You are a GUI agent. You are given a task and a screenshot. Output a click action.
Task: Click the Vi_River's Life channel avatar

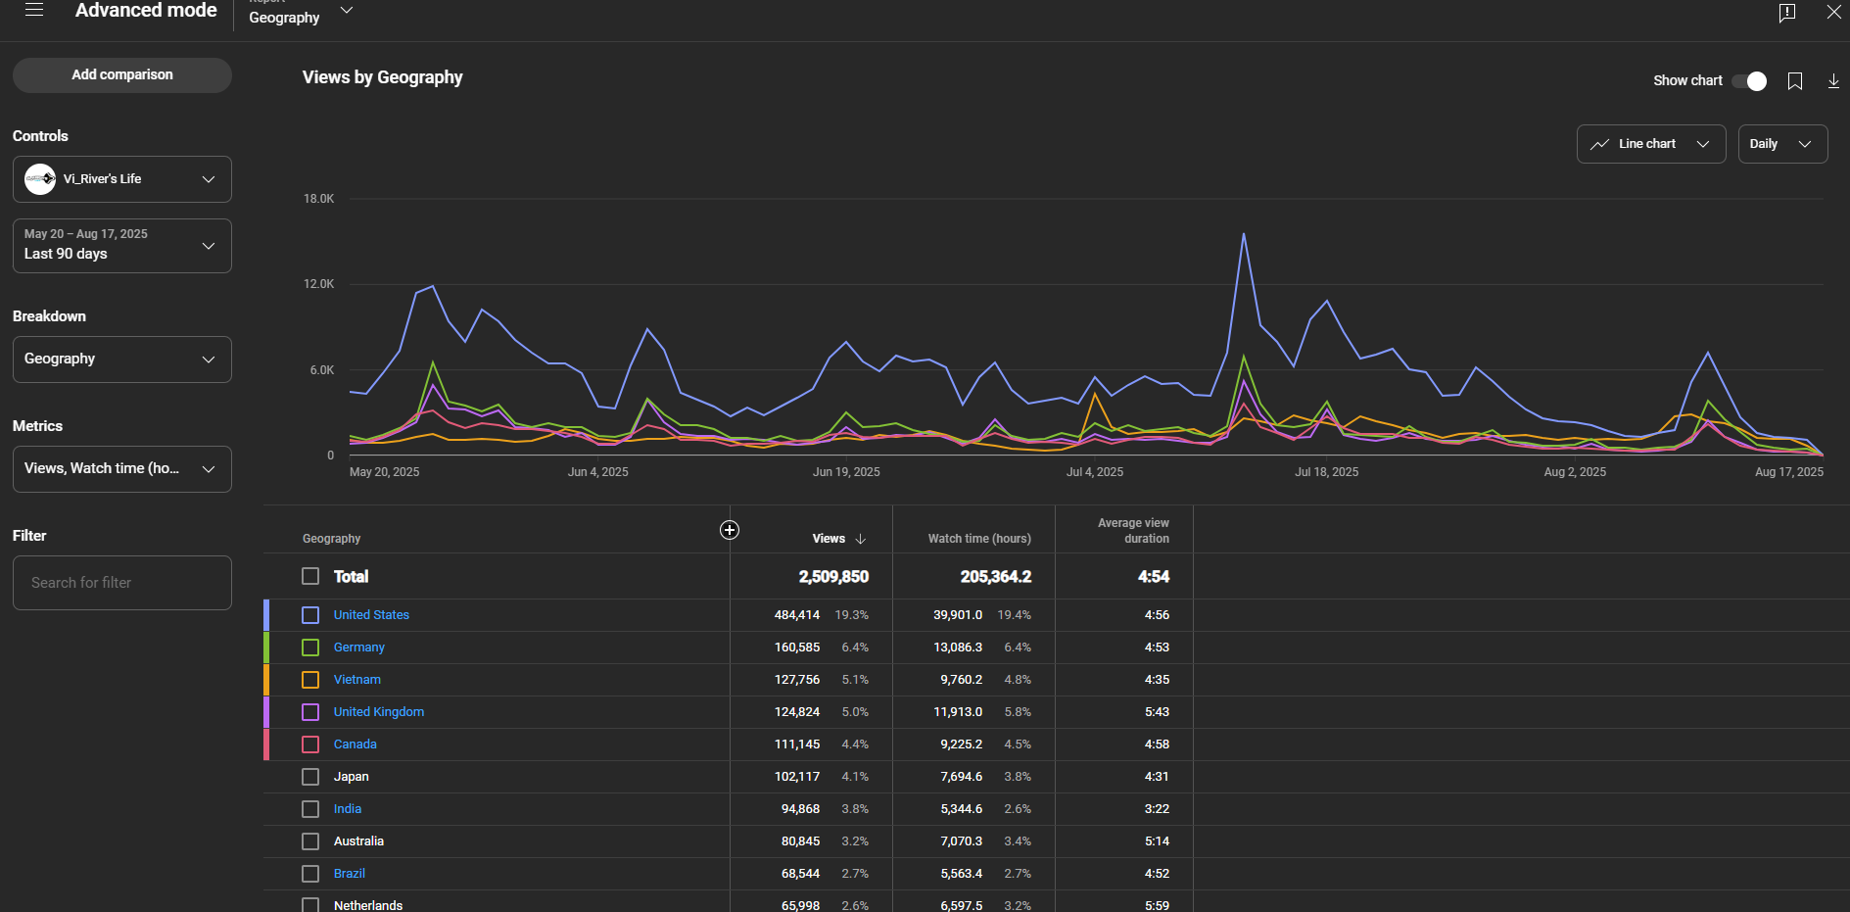click(40, 179)
